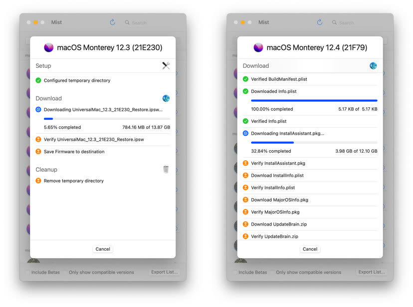413x307 pixels.
Task: Click the "32.84% completed" text
Action: coord(271,151)
